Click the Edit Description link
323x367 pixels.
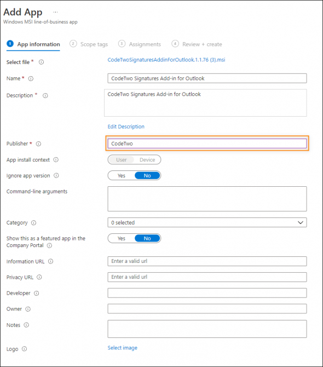[126, 127]
